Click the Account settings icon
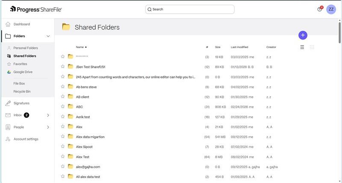Screen dimensions: 342x183 [x=8, y=139]
